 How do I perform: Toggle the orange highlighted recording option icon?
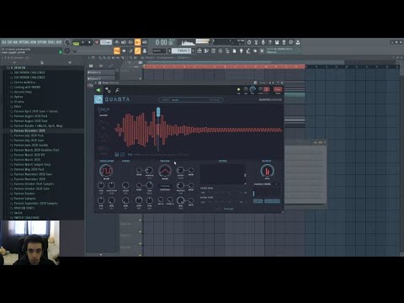click(137, 42)
